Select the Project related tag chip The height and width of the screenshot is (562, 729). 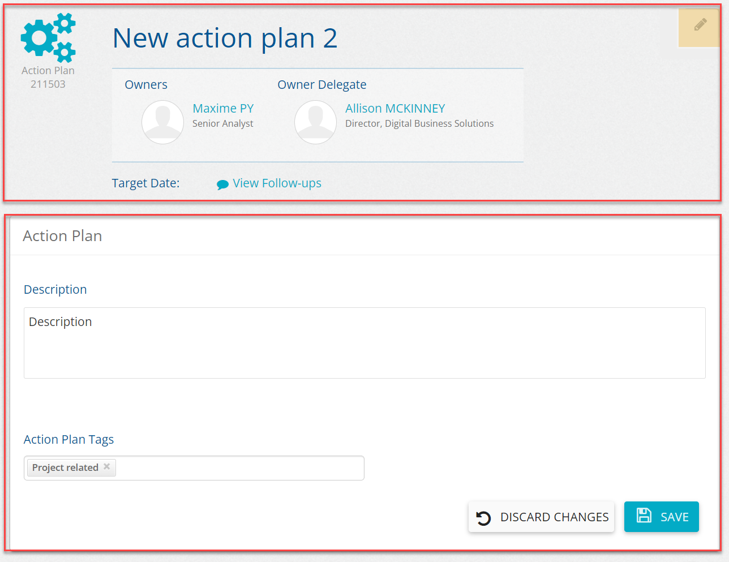click(65, 467)
